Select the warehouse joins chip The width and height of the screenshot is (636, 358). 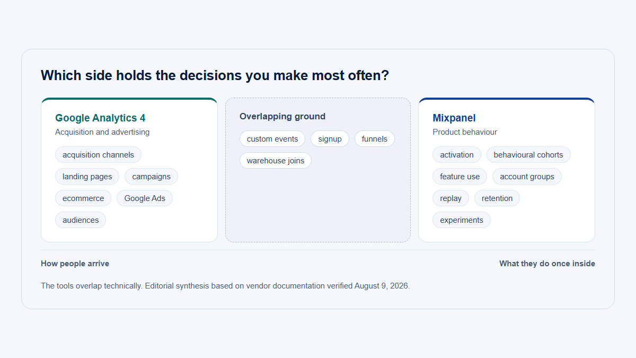(276, 161)
